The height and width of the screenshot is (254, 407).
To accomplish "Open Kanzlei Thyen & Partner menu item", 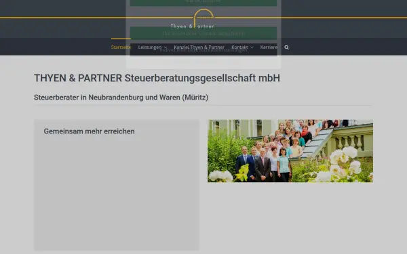I will coord(199,47).
